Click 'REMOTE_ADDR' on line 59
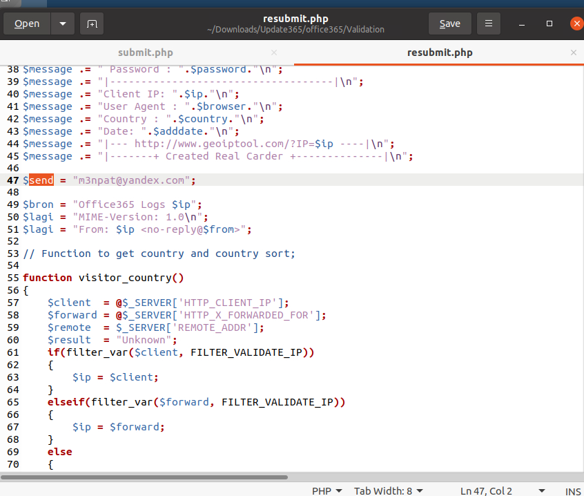Screen dimensions: 584x496 pyautogui.click(x=212, y=327)
